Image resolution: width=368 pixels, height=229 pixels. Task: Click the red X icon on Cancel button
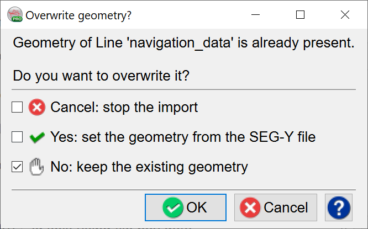point(251,207)
